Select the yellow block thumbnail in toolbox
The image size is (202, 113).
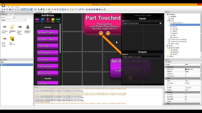[x=12, y=39]
